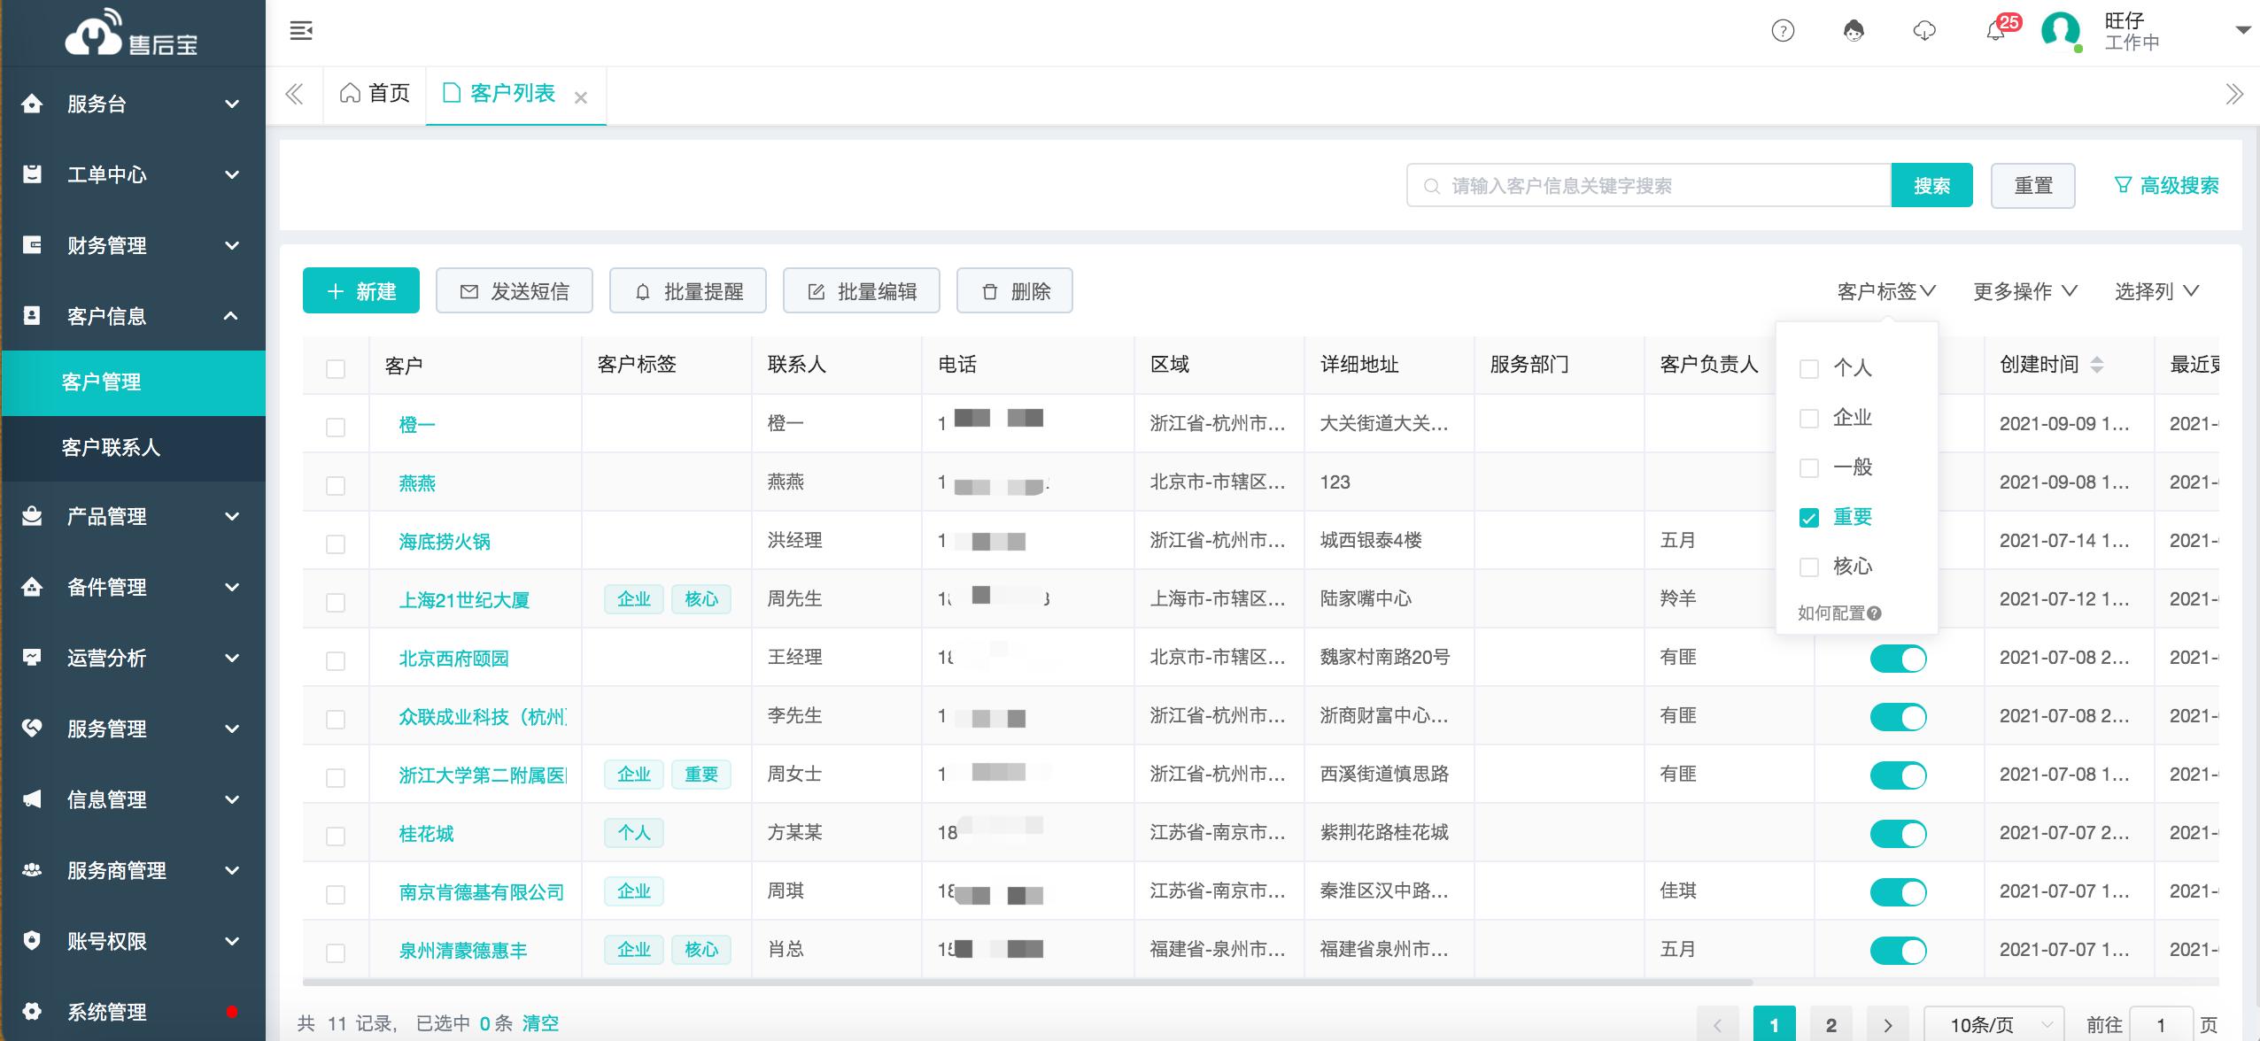Open customer link 海底捞火锅
Viewport: 2260px width, 1041px height.
(444, 542)
